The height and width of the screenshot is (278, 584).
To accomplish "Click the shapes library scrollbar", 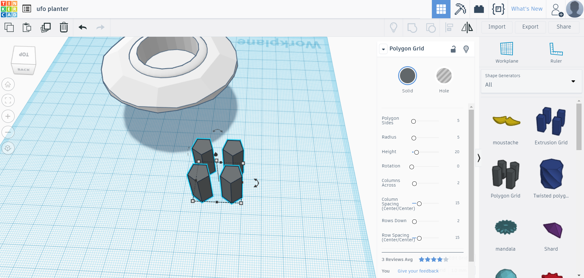I will tap(579, 127).
